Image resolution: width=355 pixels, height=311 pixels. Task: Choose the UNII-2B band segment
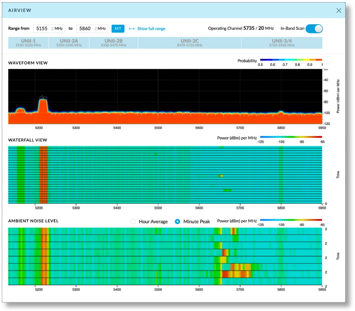[113, 43]
